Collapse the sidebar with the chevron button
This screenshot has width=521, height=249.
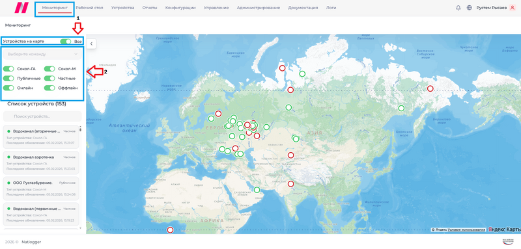pos(91,44)
